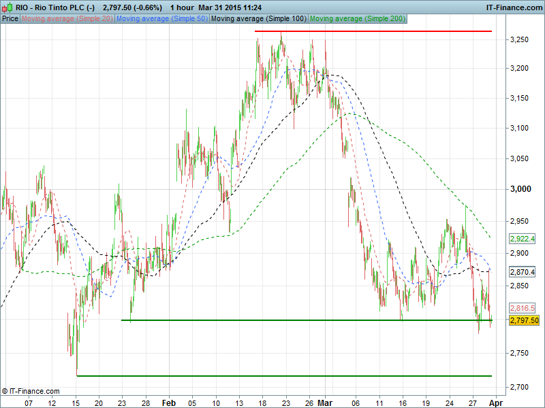Click the 1 hour timeframe label
This screenshot has height=408, width=545.
point(181,7)
